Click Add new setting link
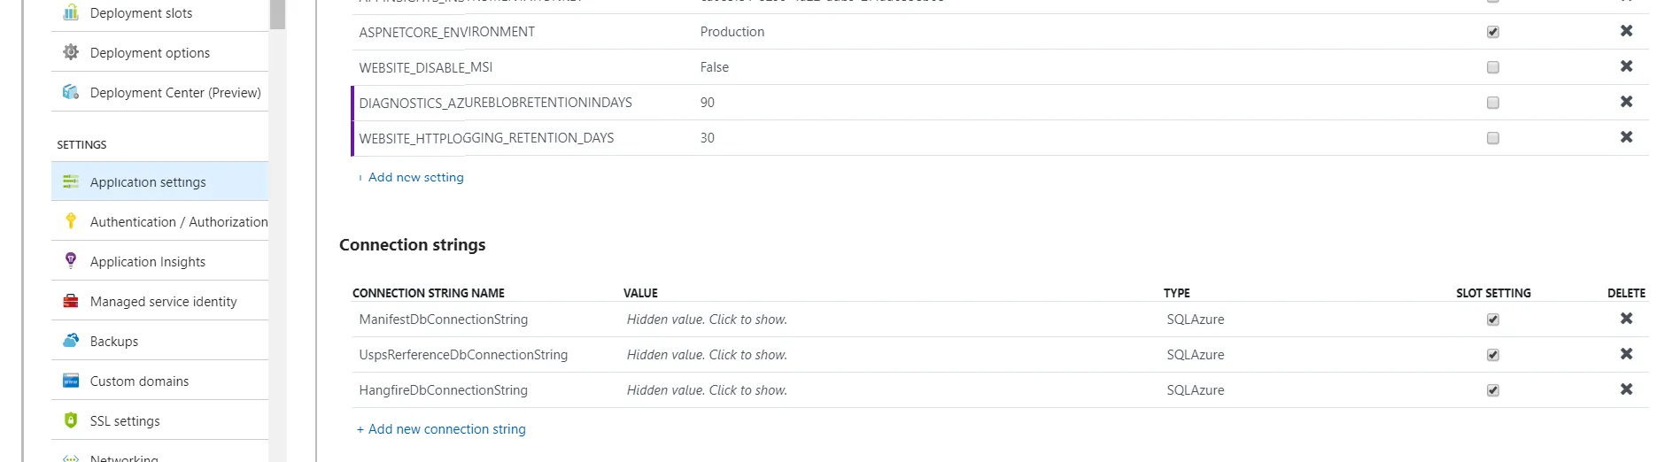Image resolution: width=1657 pixels, height=462 pixels. tap(415, 177)
